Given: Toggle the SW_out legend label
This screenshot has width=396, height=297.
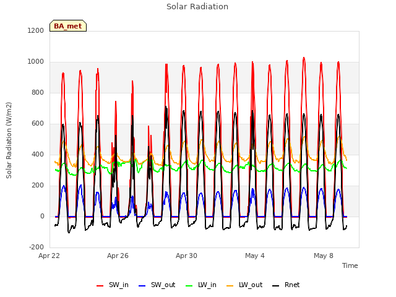Looking at the screenshot, I should (163, 285).
